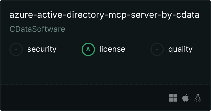Open the azure-active-directory-mcp-server-by-cdata title
Image resolution: width=211 pixels, height=111 pixels.
click(104, 15)
